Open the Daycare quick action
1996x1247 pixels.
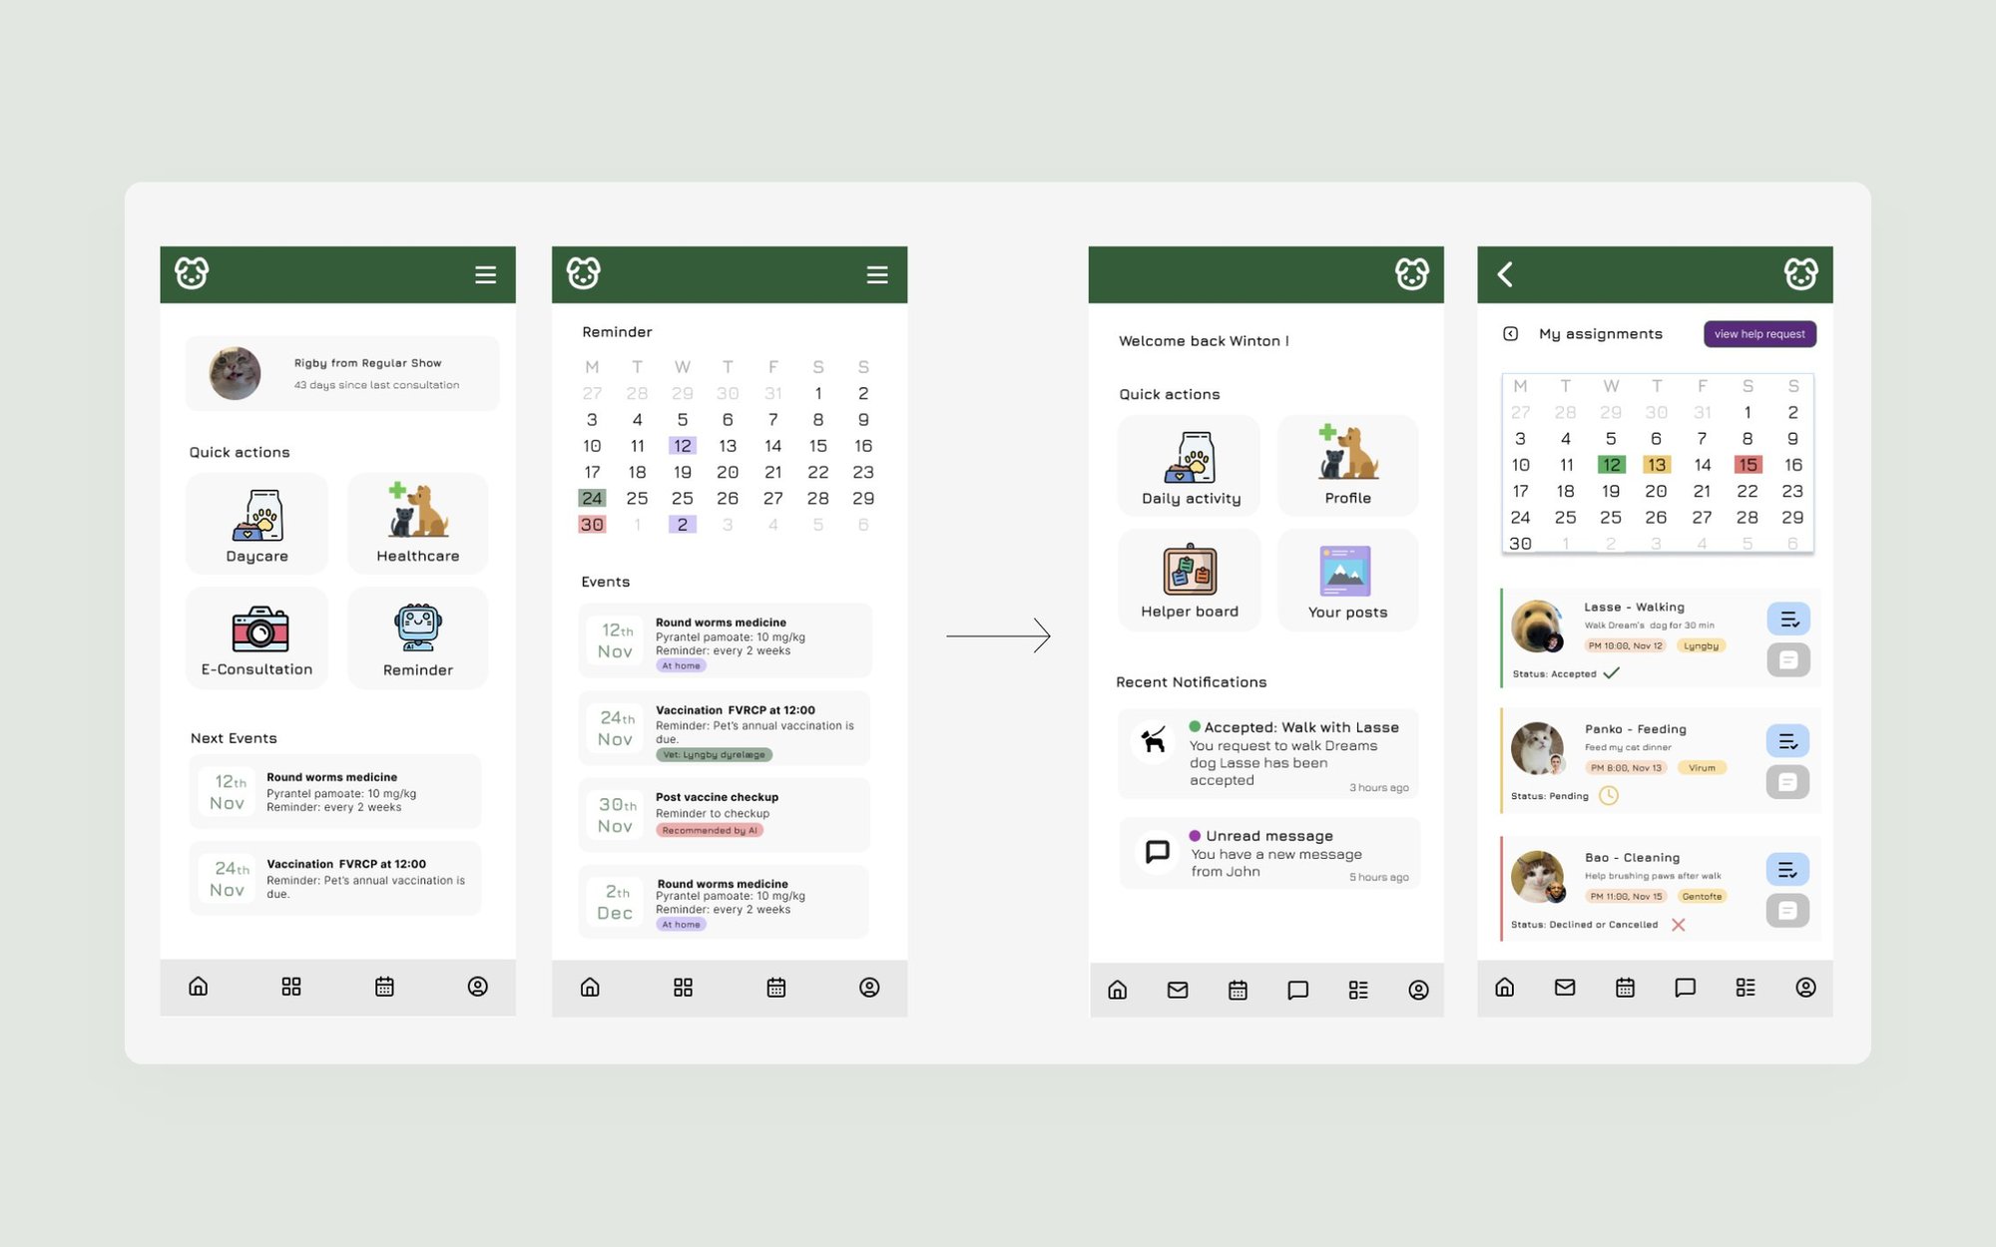[256, 524]
